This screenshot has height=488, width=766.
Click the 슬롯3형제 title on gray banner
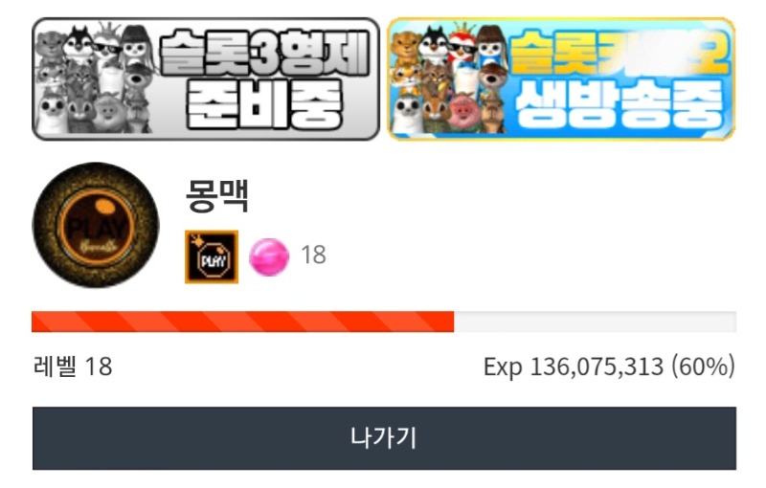click(x=264, y=54)
